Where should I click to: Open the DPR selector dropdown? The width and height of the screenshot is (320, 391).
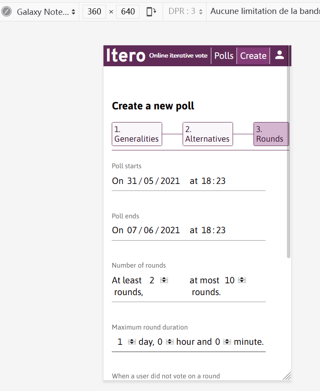(186, 12)
